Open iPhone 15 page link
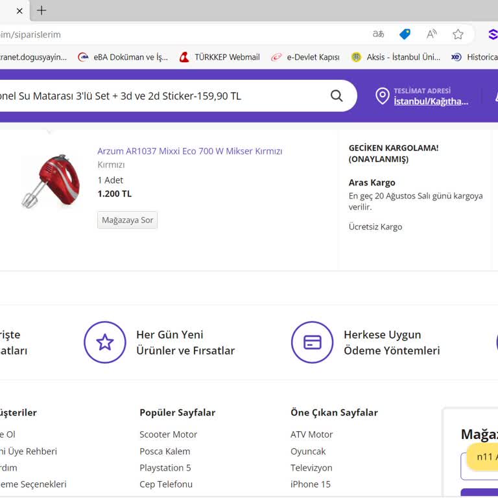Screen dimensions: 498x498 [311, 484]
